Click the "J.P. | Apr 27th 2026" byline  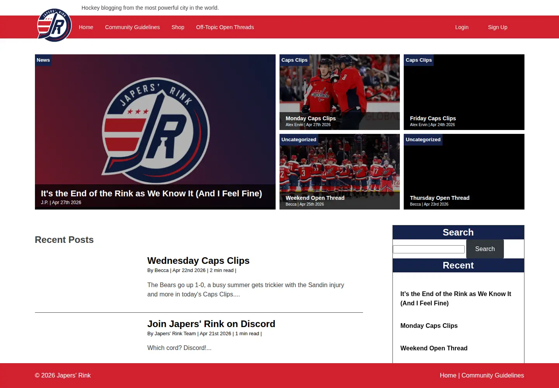(61, 203)
